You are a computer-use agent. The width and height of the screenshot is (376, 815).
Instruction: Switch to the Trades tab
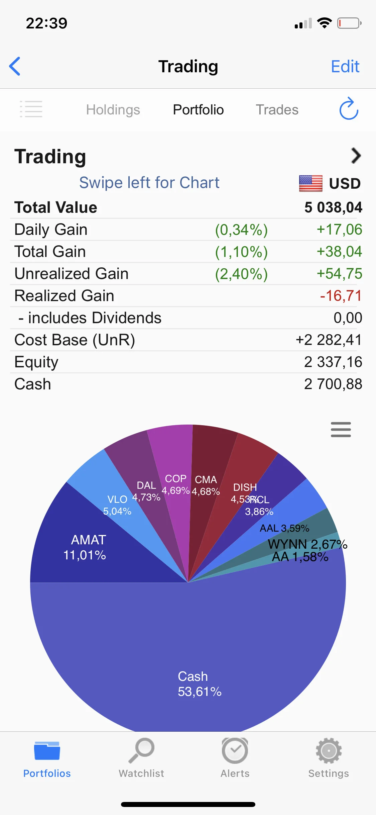(277, 110)
